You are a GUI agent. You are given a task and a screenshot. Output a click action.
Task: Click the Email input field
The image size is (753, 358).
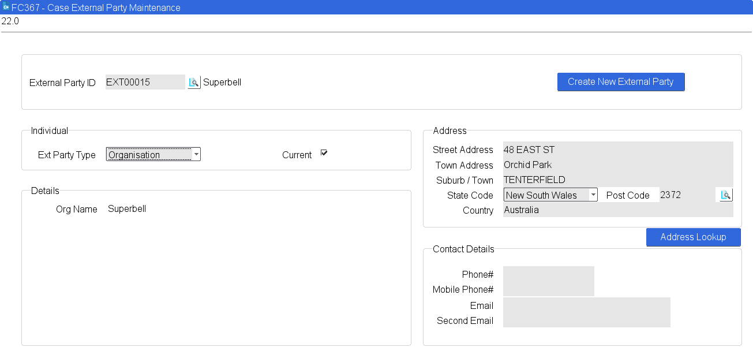[586, 305]
